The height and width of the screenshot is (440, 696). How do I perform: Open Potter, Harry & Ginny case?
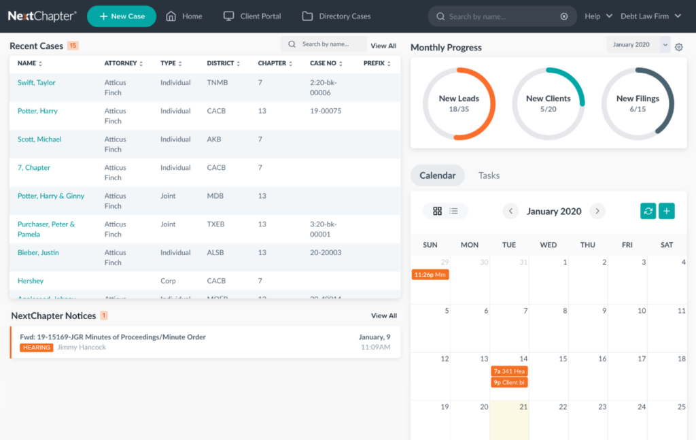click(50, 196)
